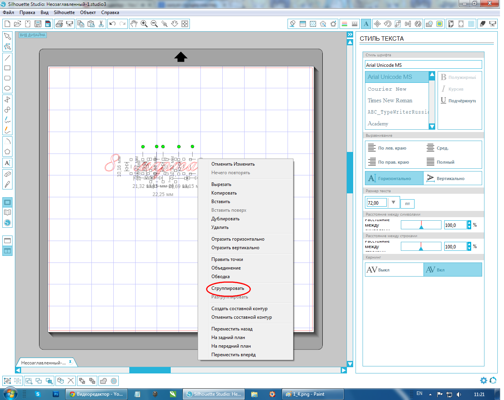Image resolution: width=504 pixels, height=400 pixels.
Task: Toggle Подчёркнуть underline style
Action: point(459,101)
